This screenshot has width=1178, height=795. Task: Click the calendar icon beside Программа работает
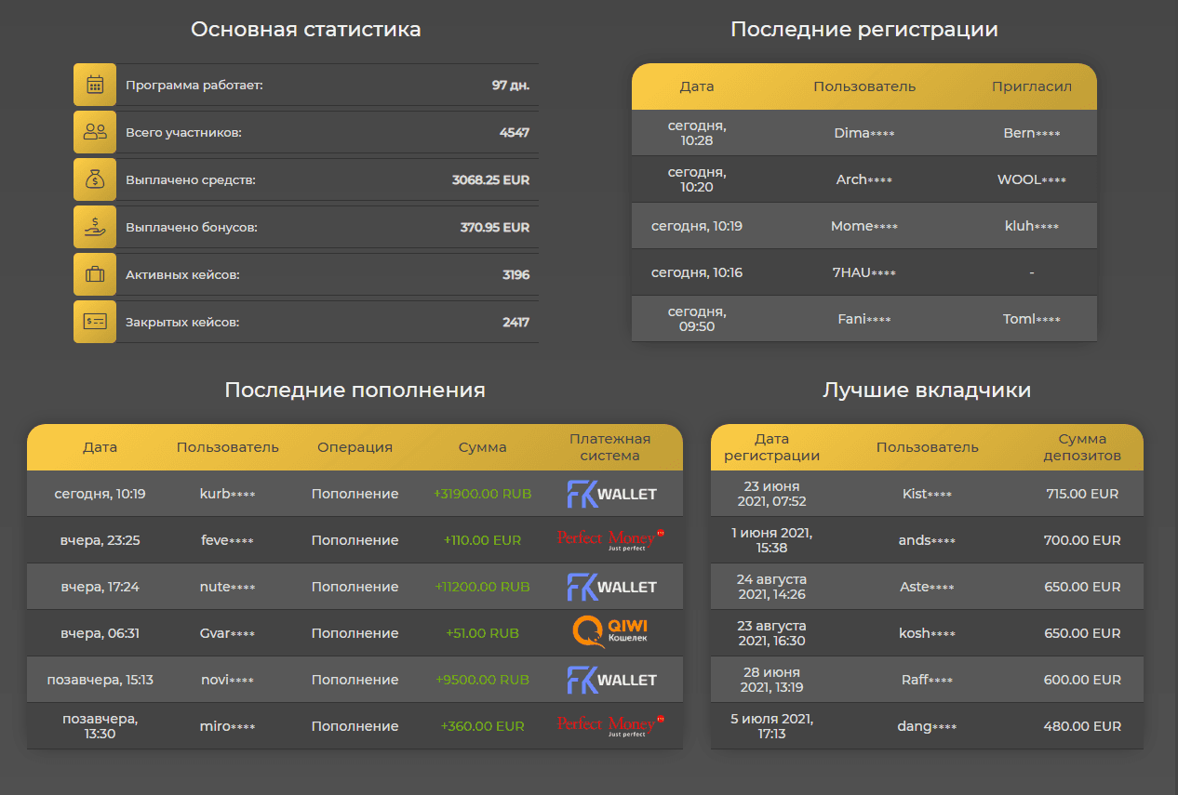coord(95,85)
